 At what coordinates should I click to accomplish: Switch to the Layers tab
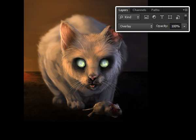[x=123, y=10]
